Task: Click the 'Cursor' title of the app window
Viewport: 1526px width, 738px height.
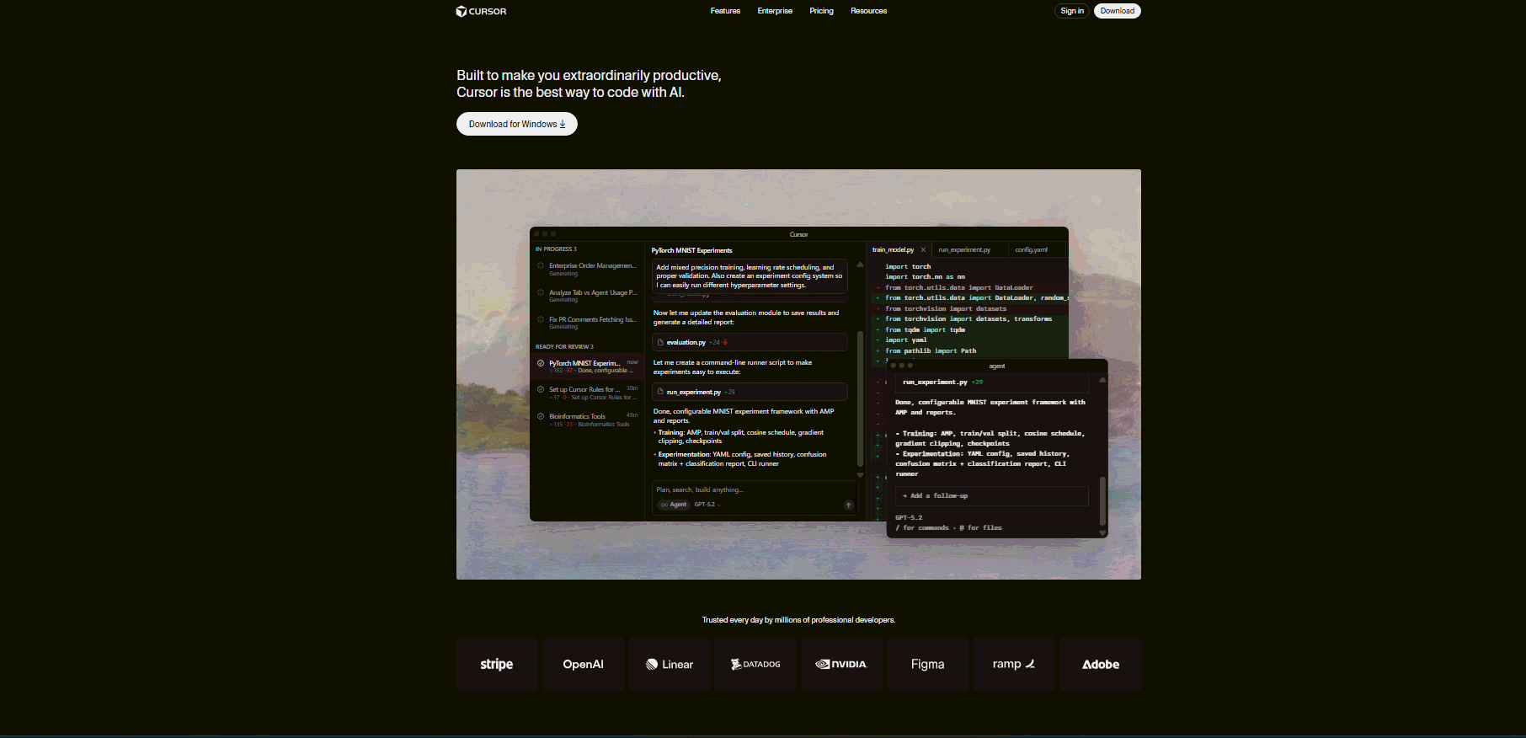Action: coord(798,234)
